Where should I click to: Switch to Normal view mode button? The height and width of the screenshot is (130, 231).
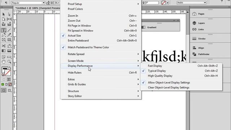[x=4, y=90]
